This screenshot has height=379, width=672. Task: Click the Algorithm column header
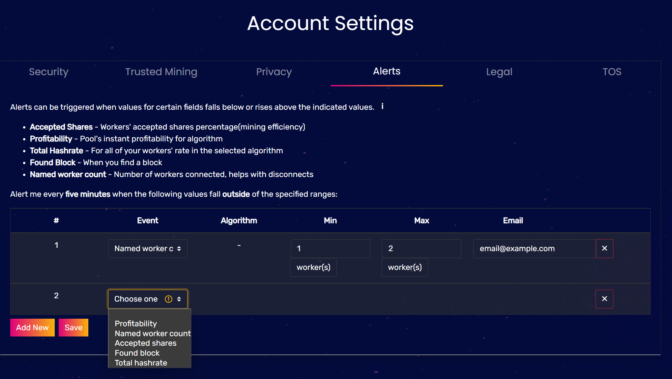[x=239, y=220]
